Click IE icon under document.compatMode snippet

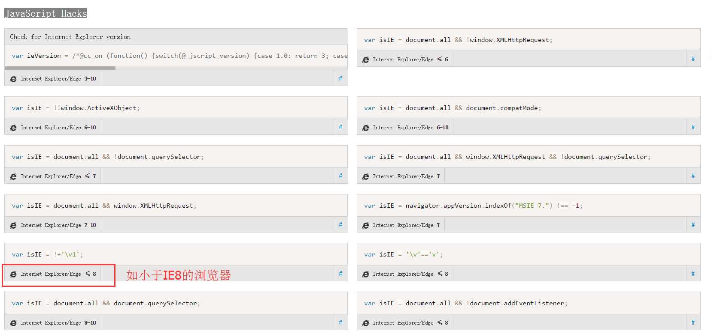click(x=366, y=128)
